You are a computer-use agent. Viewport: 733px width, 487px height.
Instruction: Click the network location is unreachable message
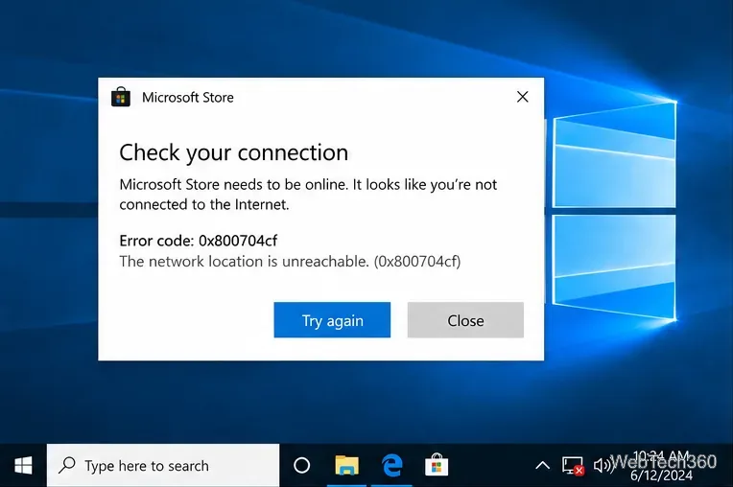[x=290, y=262]
